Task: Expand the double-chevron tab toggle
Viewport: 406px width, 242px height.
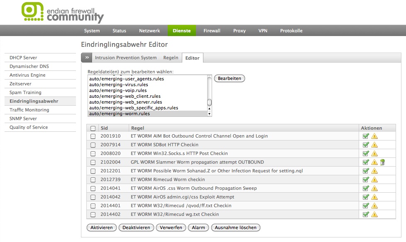Action: tap(86, 58)
